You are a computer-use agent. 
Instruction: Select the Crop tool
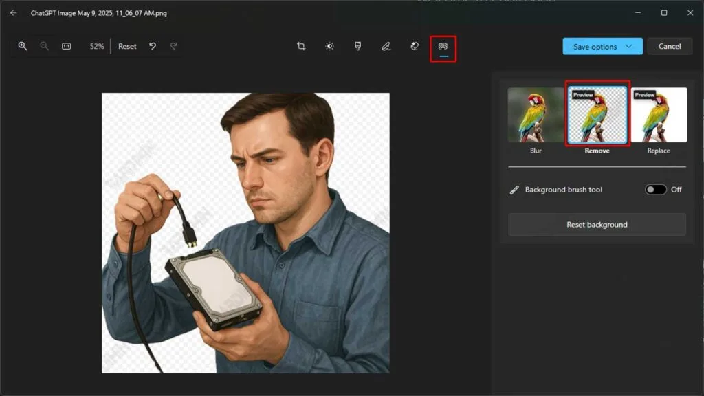(x=301, y=46)
